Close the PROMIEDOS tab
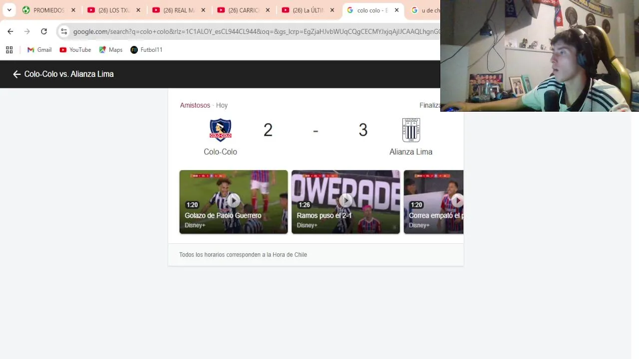Image resolution: width=639 pixels, height=359 pixels. [x=73, y=10]
